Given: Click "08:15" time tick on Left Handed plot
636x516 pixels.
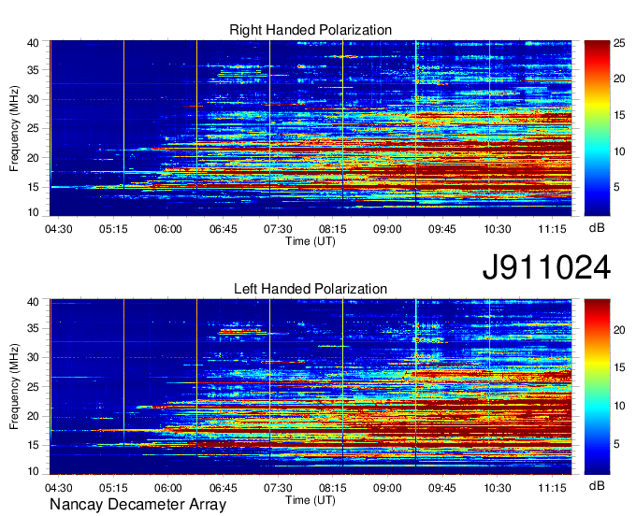Looking at the screenshot, I should [x=333, y=488].
